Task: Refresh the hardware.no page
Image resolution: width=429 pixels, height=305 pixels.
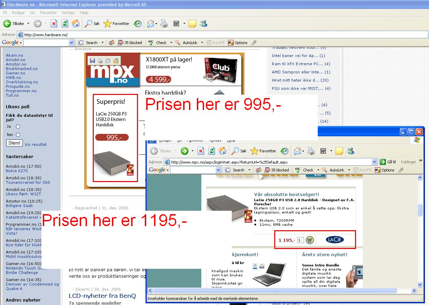Action: [65, 24]
